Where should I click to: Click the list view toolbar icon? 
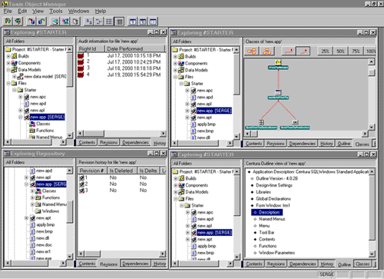[x=109, y=22]
